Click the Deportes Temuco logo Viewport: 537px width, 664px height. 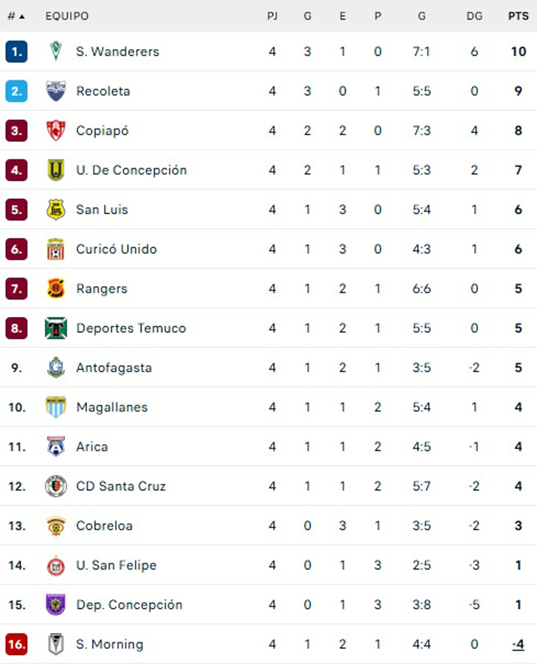coord(56,328)
